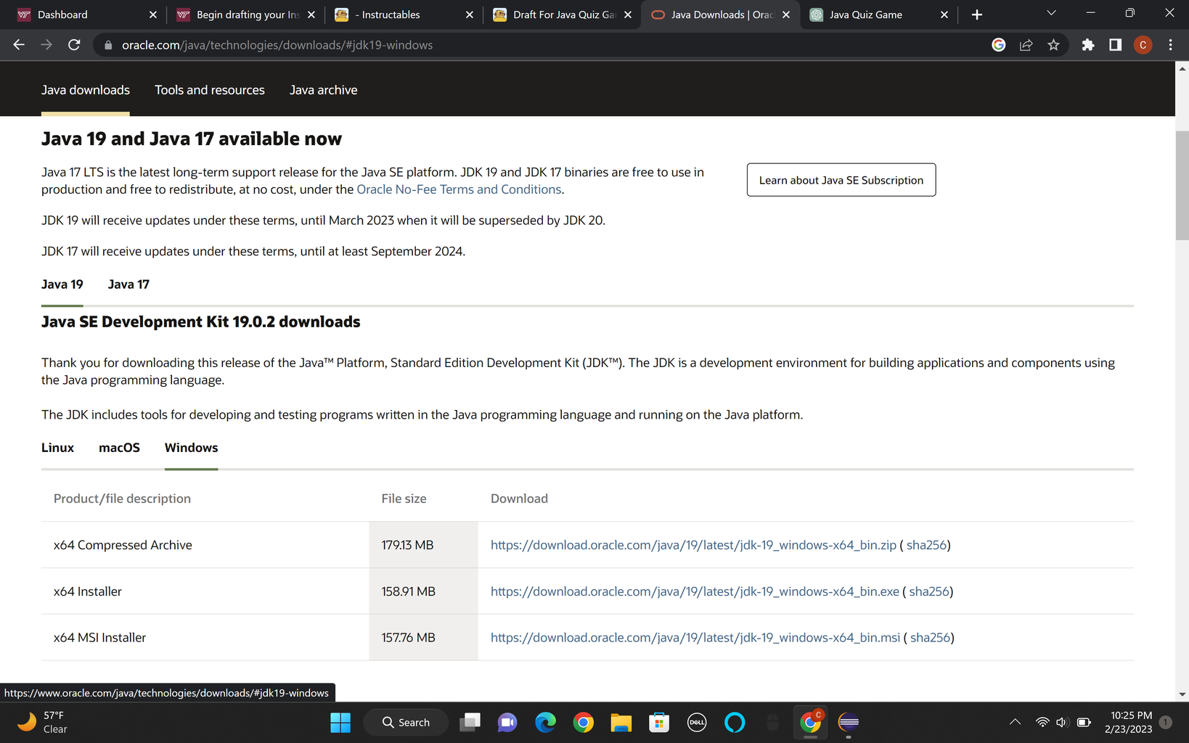Open sha256 link for the msi installer

tap(930, 638)
